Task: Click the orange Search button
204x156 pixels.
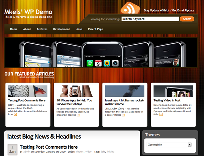Action: pyautogui.click(x=187, y=19)
